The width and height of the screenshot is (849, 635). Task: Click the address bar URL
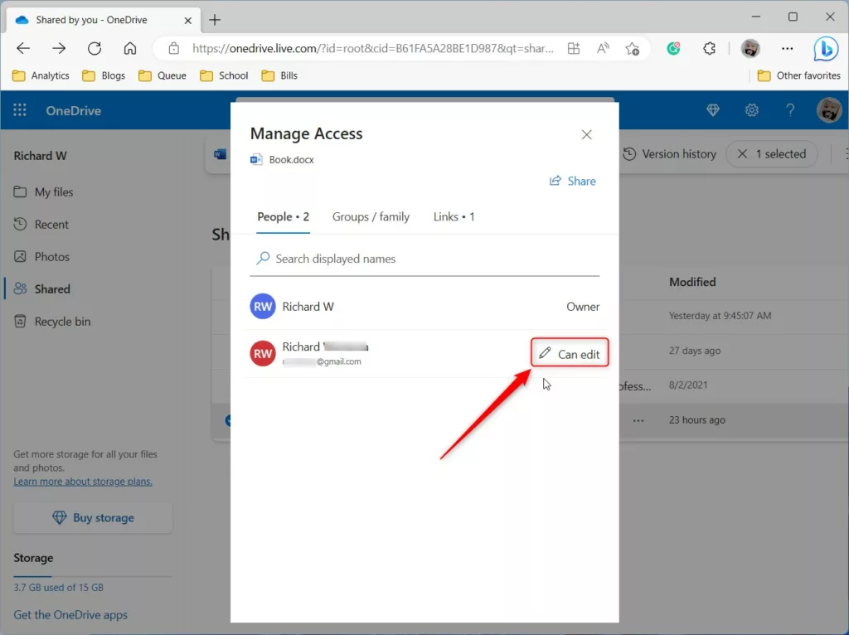click(x=372, y=49)
